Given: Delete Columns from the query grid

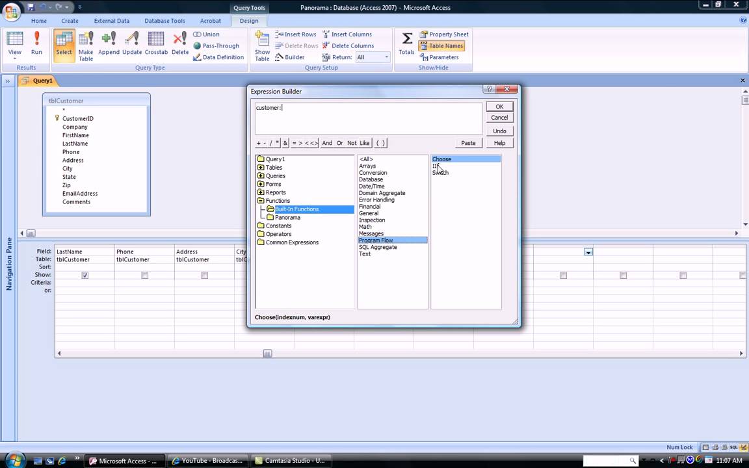Looking at the screenshot, I should pyautogui.click(x=348, y=46).
